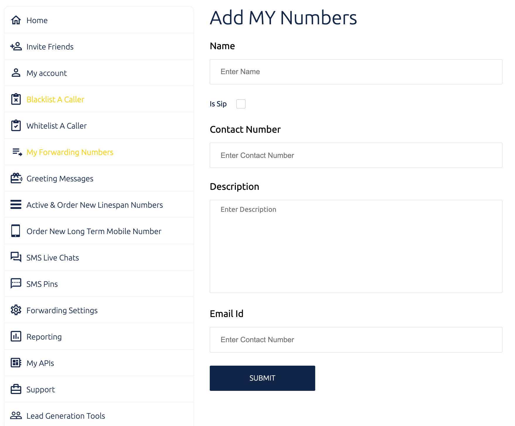Click the Support briefcase icon

(16, 389)
